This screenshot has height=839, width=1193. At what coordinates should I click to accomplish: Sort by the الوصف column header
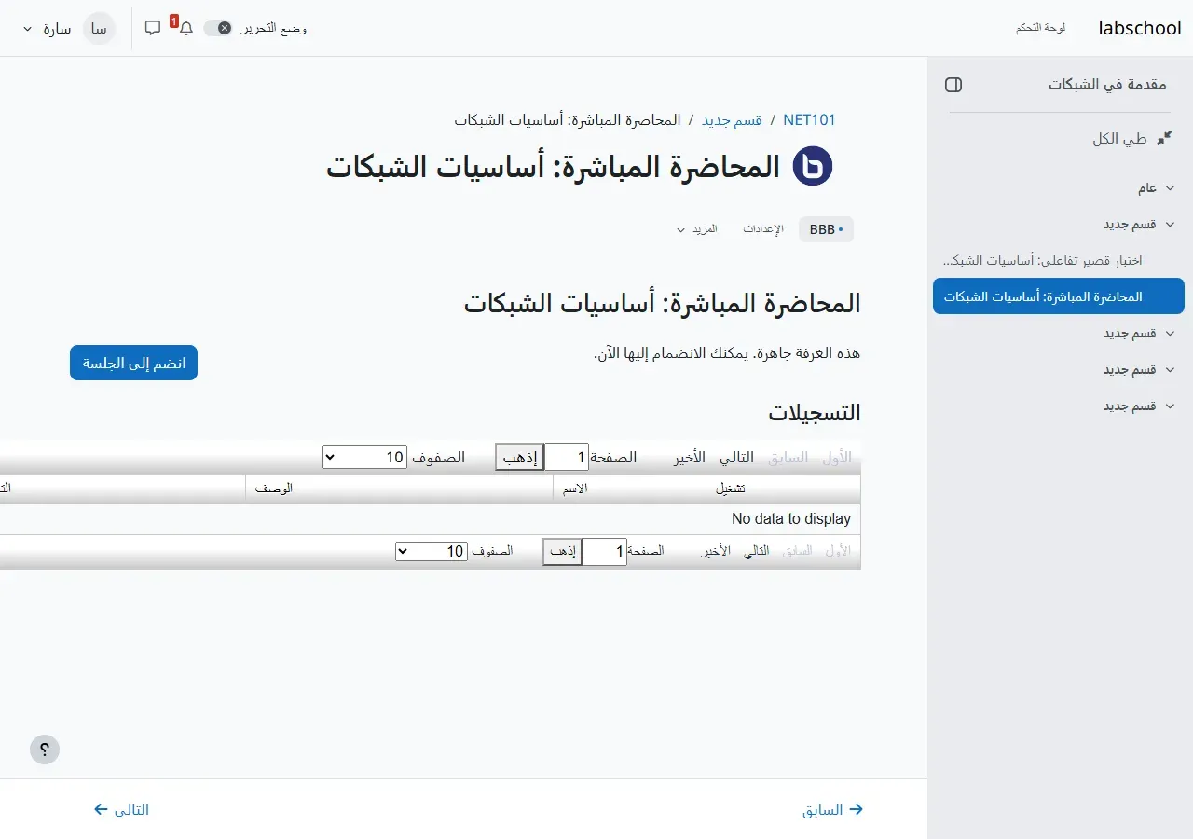click(274, 488)
